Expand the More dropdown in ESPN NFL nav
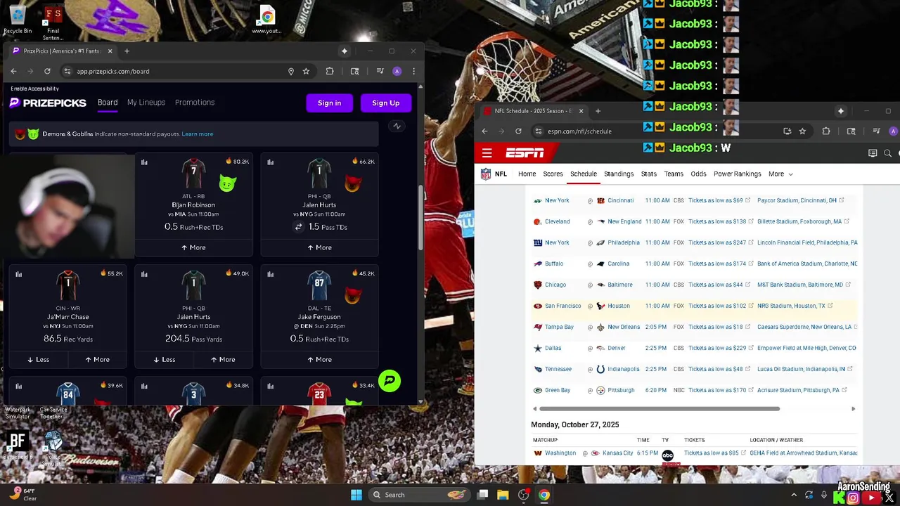The image size is (900, 506). 780,174
